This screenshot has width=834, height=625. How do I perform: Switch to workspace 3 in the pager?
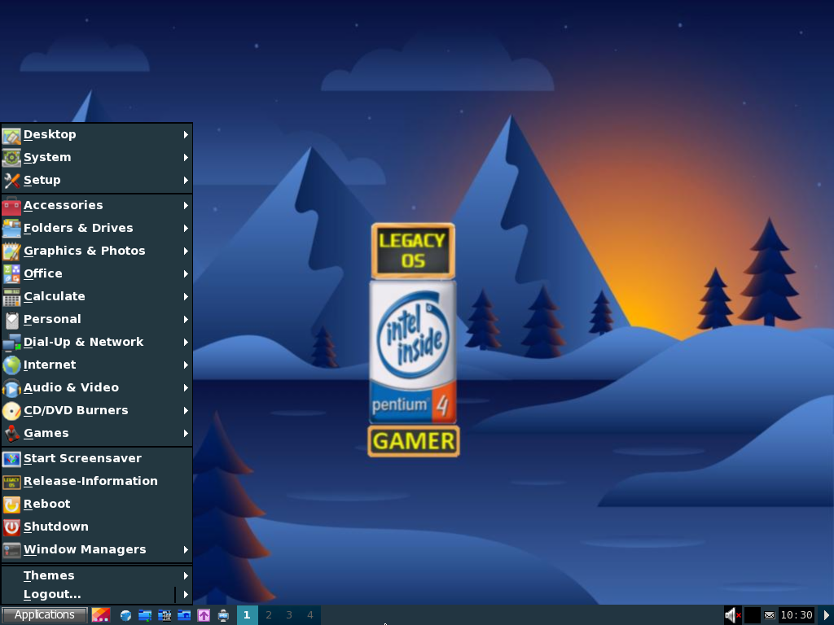point(289,615)
